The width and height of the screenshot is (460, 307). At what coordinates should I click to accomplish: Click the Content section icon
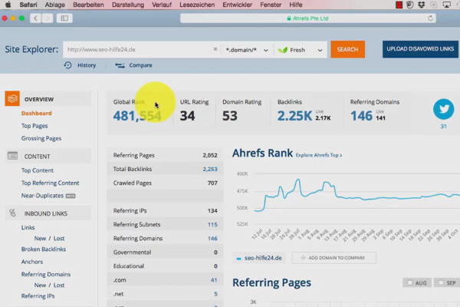tap(12, 156)
